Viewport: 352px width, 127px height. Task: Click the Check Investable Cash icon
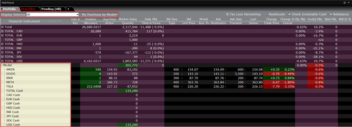[289, 14]
